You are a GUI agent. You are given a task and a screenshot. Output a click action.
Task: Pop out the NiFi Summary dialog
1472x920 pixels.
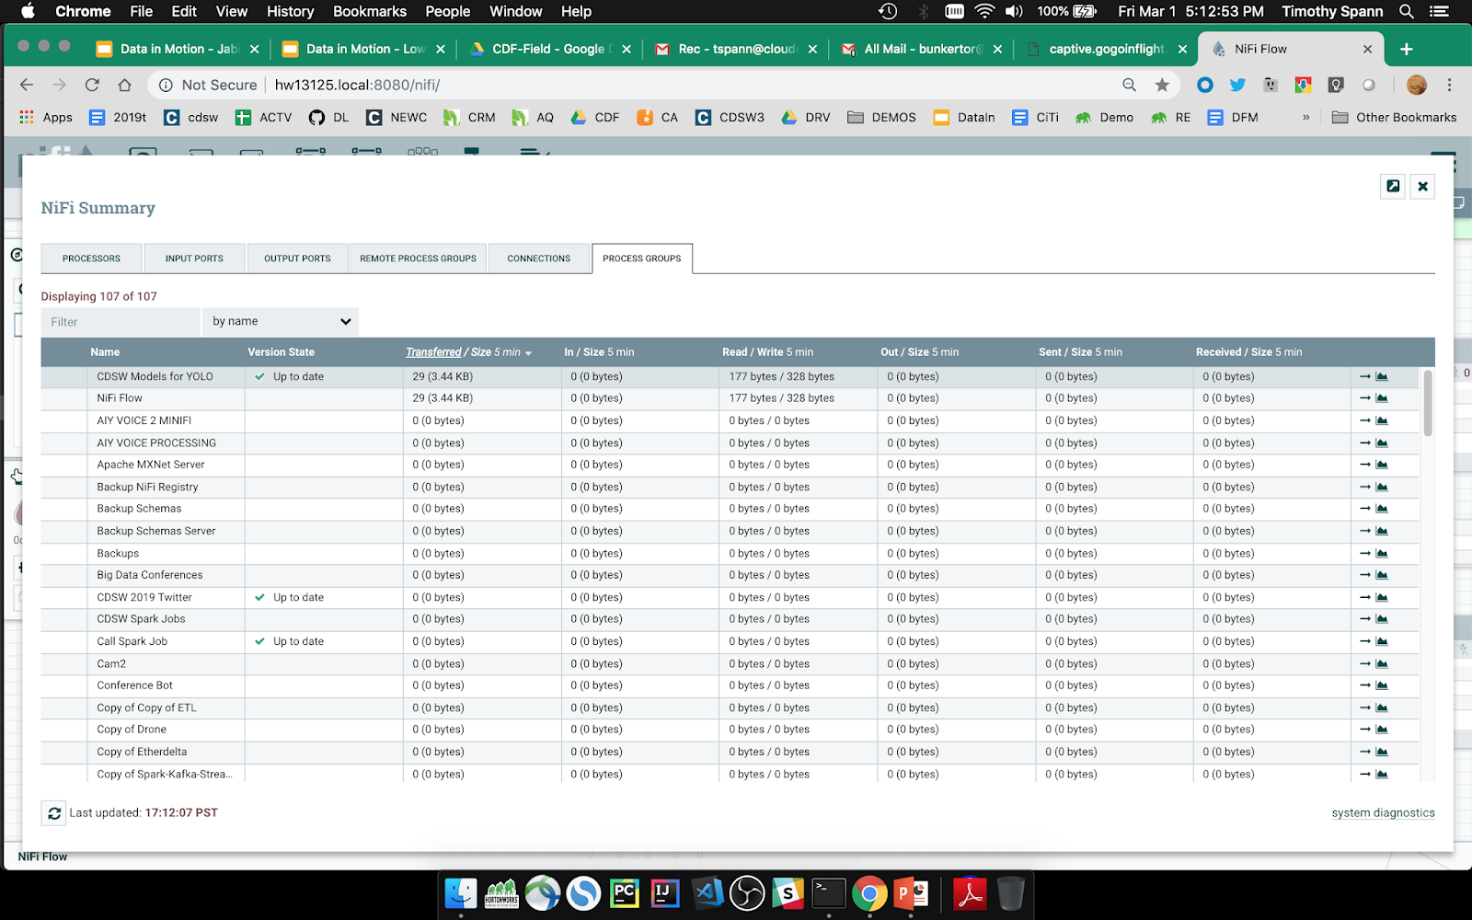[1393, 186]
